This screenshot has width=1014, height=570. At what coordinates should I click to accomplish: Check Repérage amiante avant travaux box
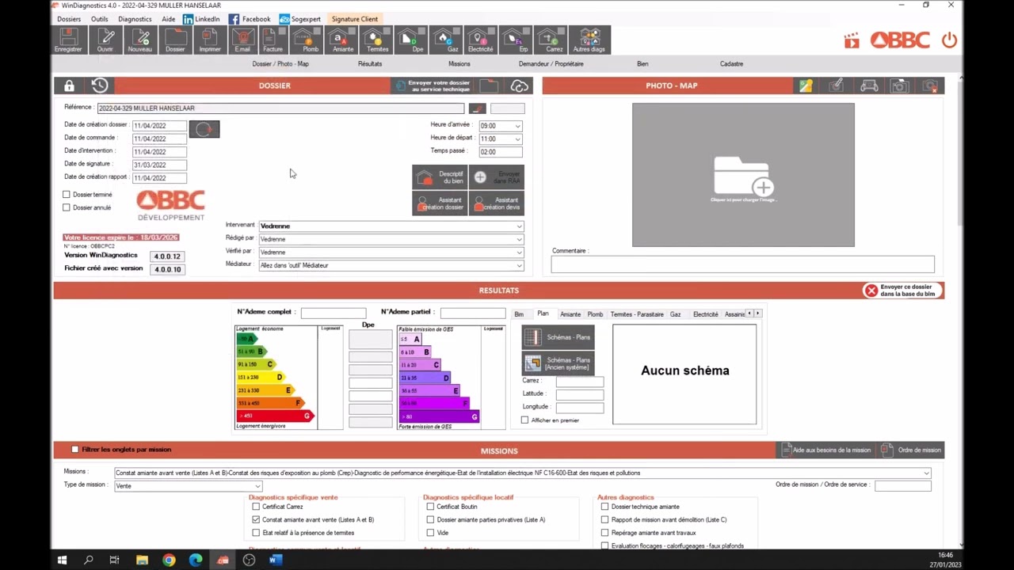[604, 533]
